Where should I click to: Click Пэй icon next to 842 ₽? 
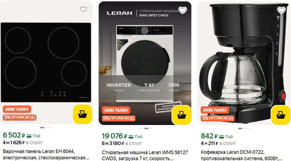221,137
